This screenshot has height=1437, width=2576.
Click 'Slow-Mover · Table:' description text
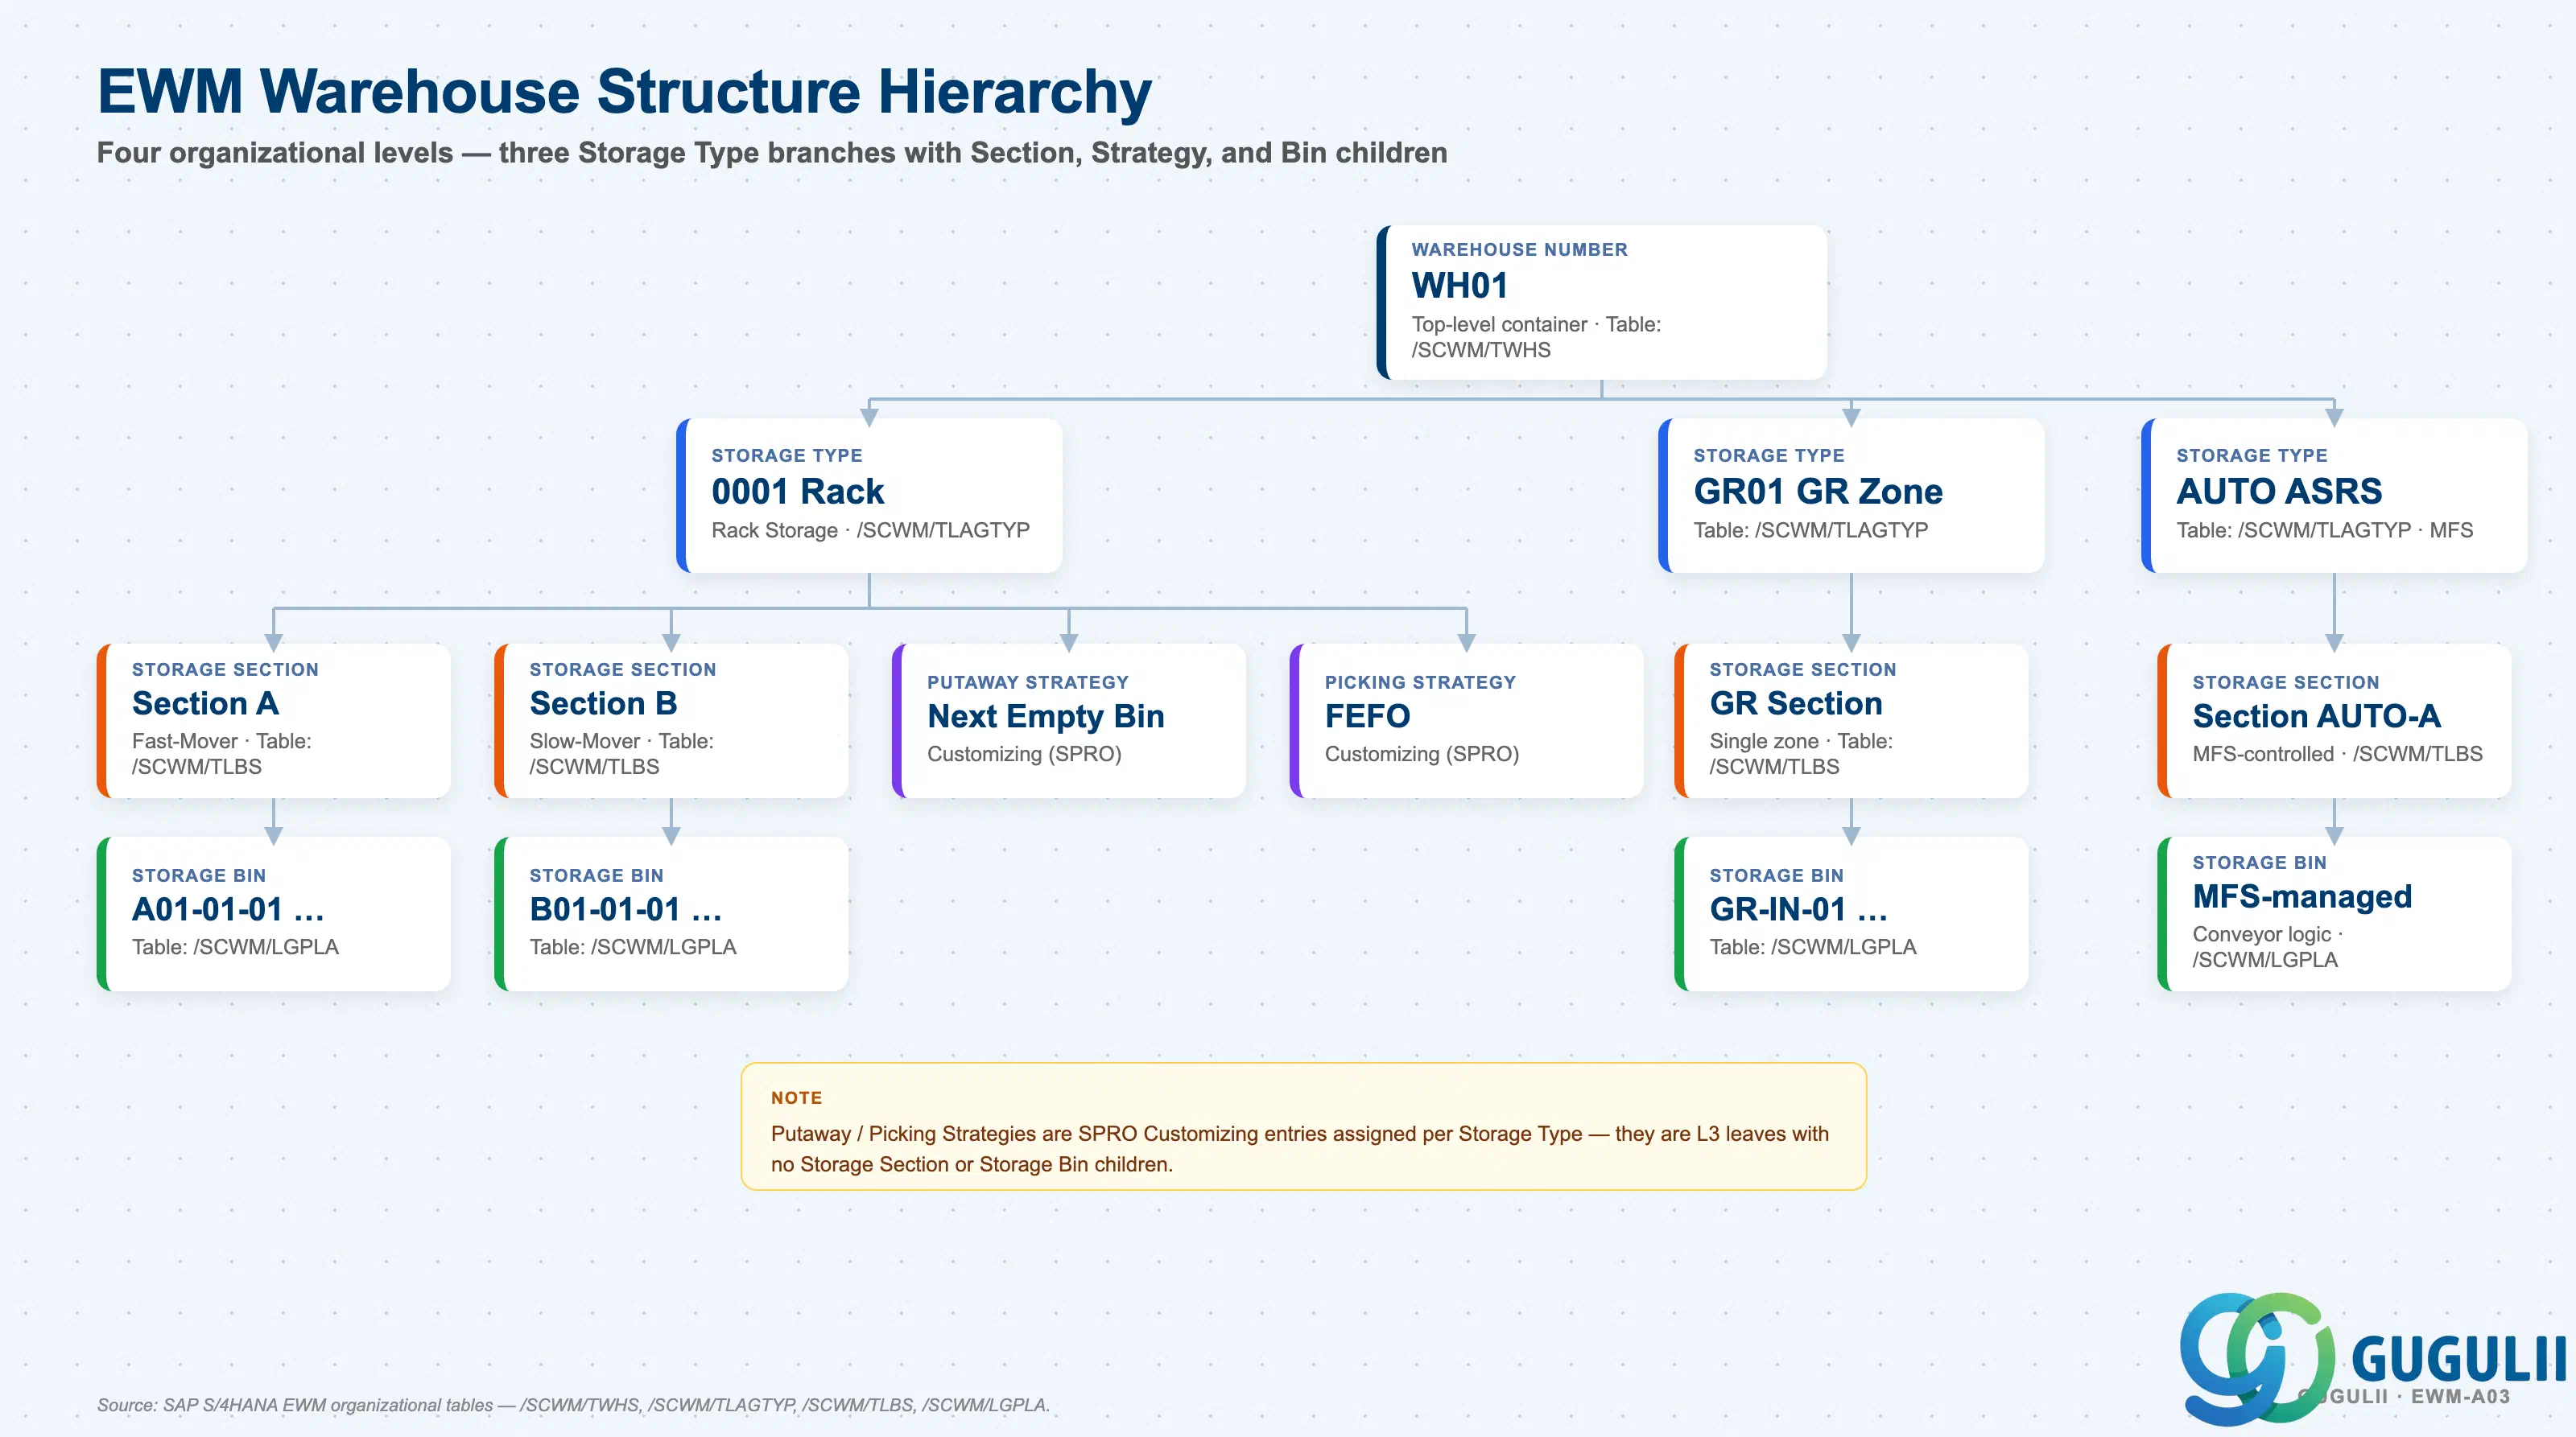click(621, 742)
